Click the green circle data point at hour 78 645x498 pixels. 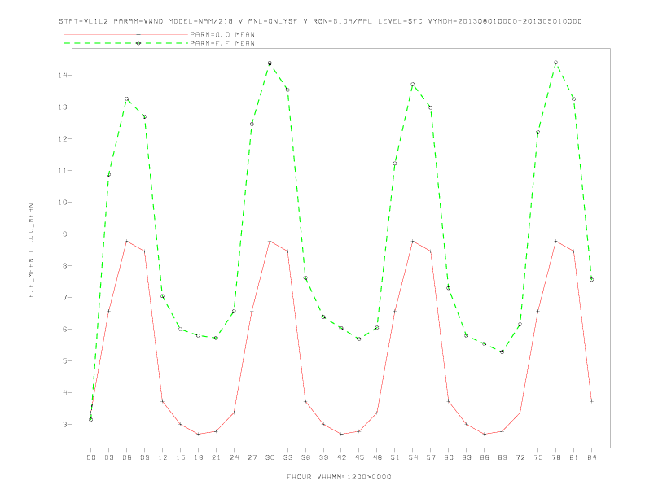[x=555, y=63]
